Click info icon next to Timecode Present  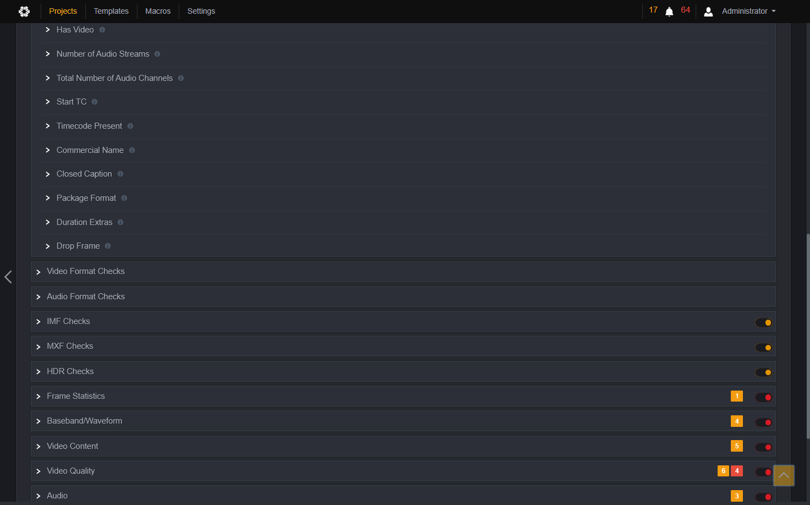tap(130, 126)
